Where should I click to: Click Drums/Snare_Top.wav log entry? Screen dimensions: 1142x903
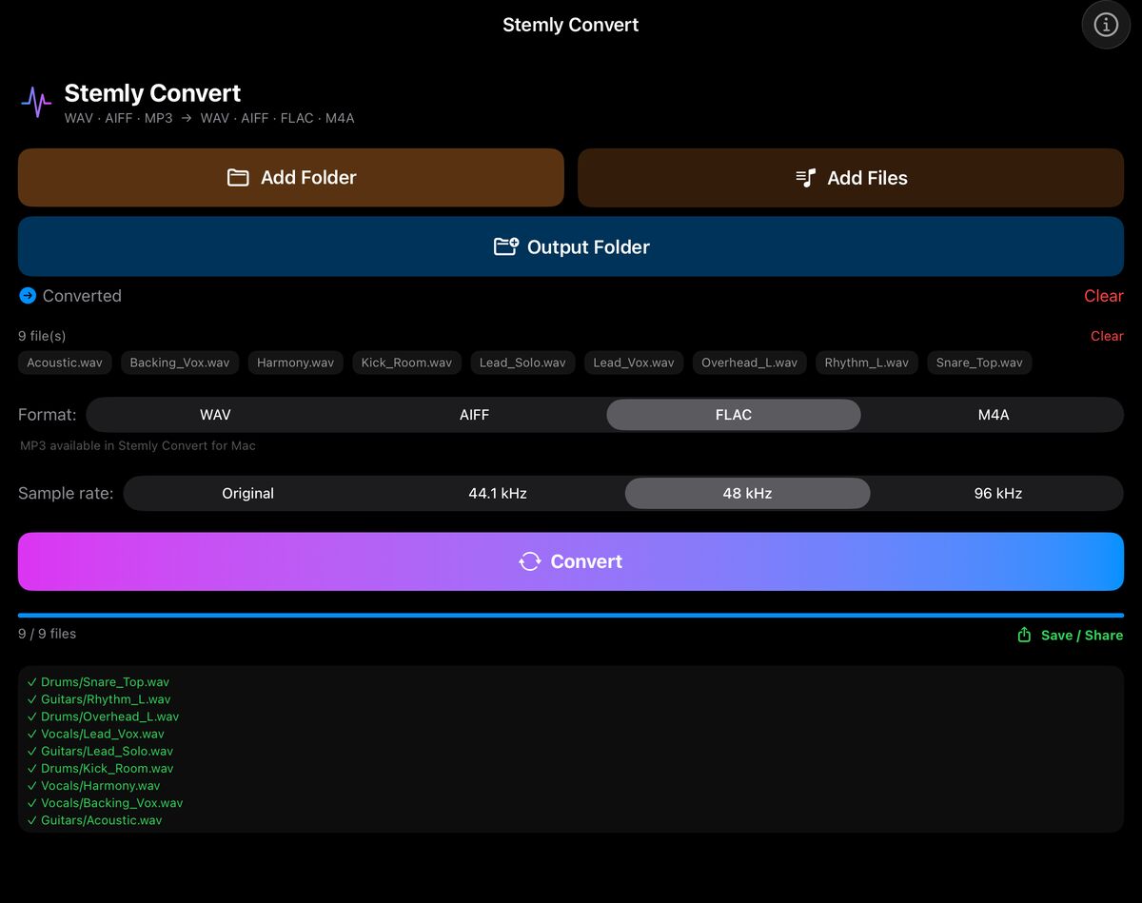pos(99,682)
